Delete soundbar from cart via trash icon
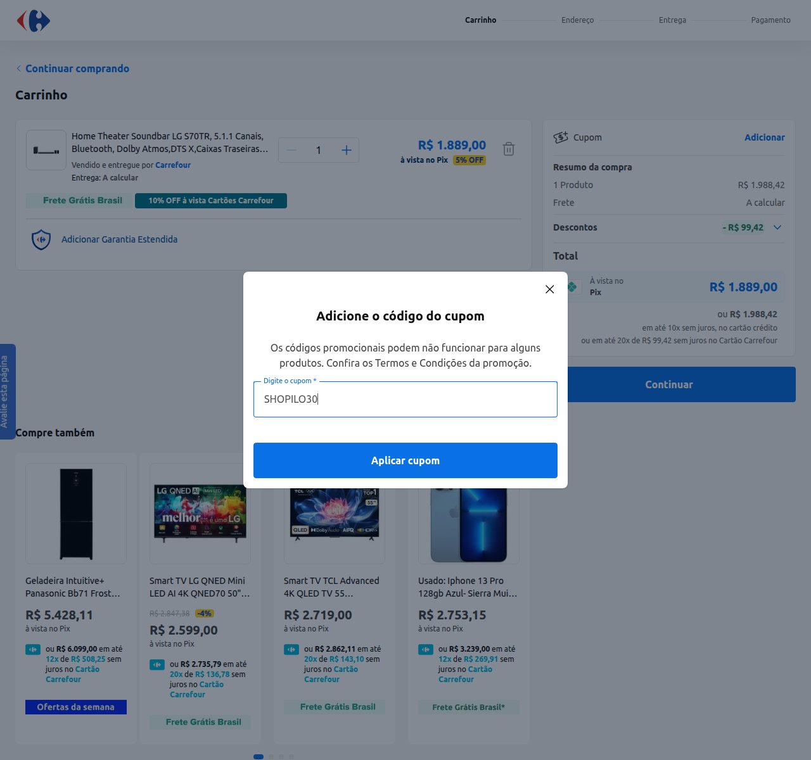This screenshot has width=811, height=760. (x=509, y=149)
